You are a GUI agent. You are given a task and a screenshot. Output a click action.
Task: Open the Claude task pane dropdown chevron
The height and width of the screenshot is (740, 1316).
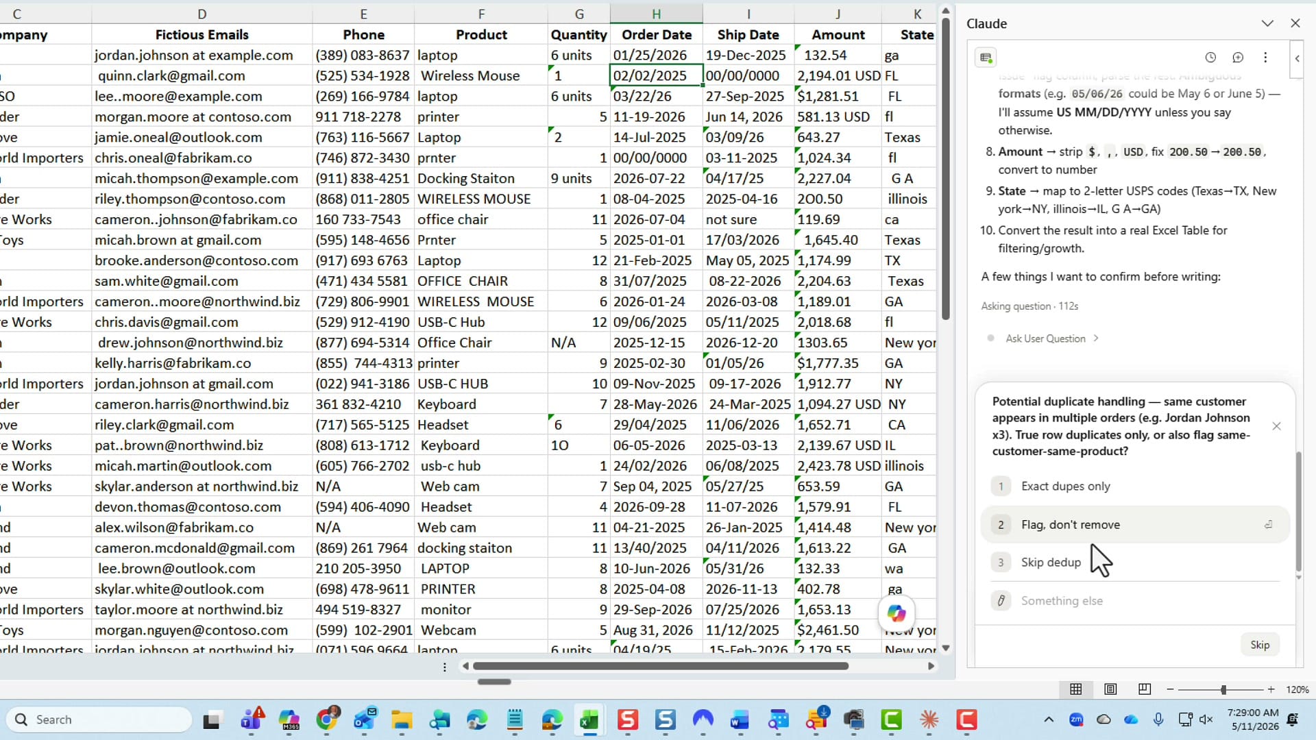[x=1267, y=23]
